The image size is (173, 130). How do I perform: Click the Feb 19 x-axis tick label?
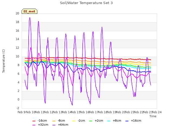tap(112, 112)
